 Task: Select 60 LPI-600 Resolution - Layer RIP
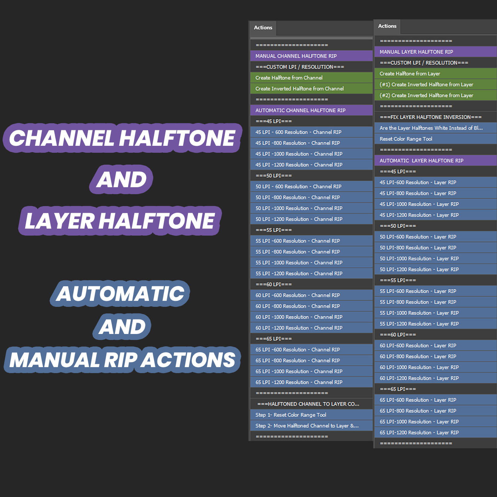coord(436,345)
